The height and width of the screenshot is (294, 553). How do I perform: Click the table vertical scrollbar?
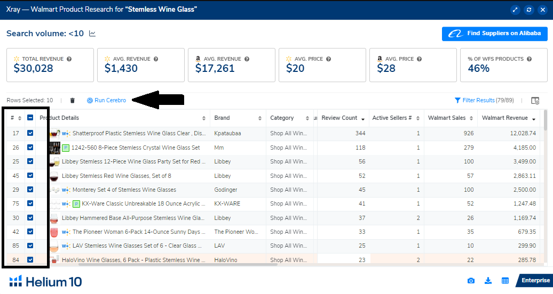click(x=546, y=120)
